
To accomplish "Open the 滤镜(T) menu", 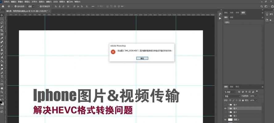I will tap(49, 2).
